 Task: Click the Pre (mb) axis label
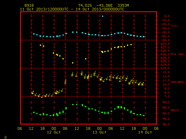178,54
